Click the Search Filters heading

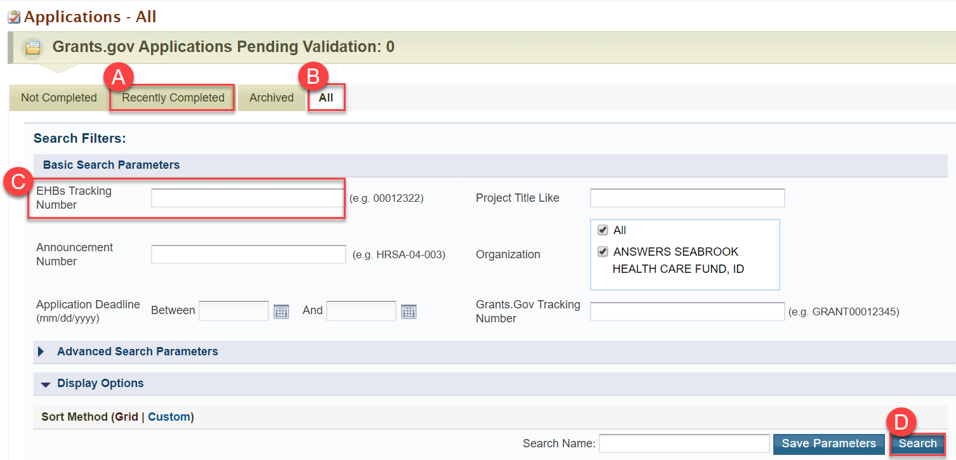point(80,138)
